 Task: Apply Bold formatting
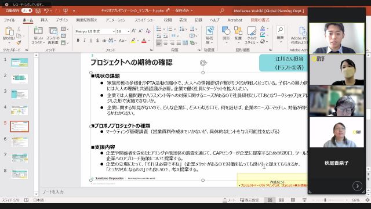[78, 41]
